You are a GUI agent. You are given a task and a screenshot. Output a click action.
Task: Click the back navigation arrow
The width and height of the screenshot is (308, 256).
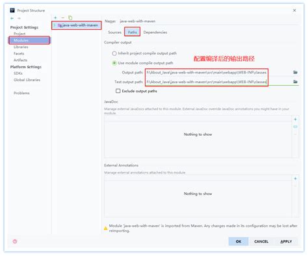click(12, 18)
